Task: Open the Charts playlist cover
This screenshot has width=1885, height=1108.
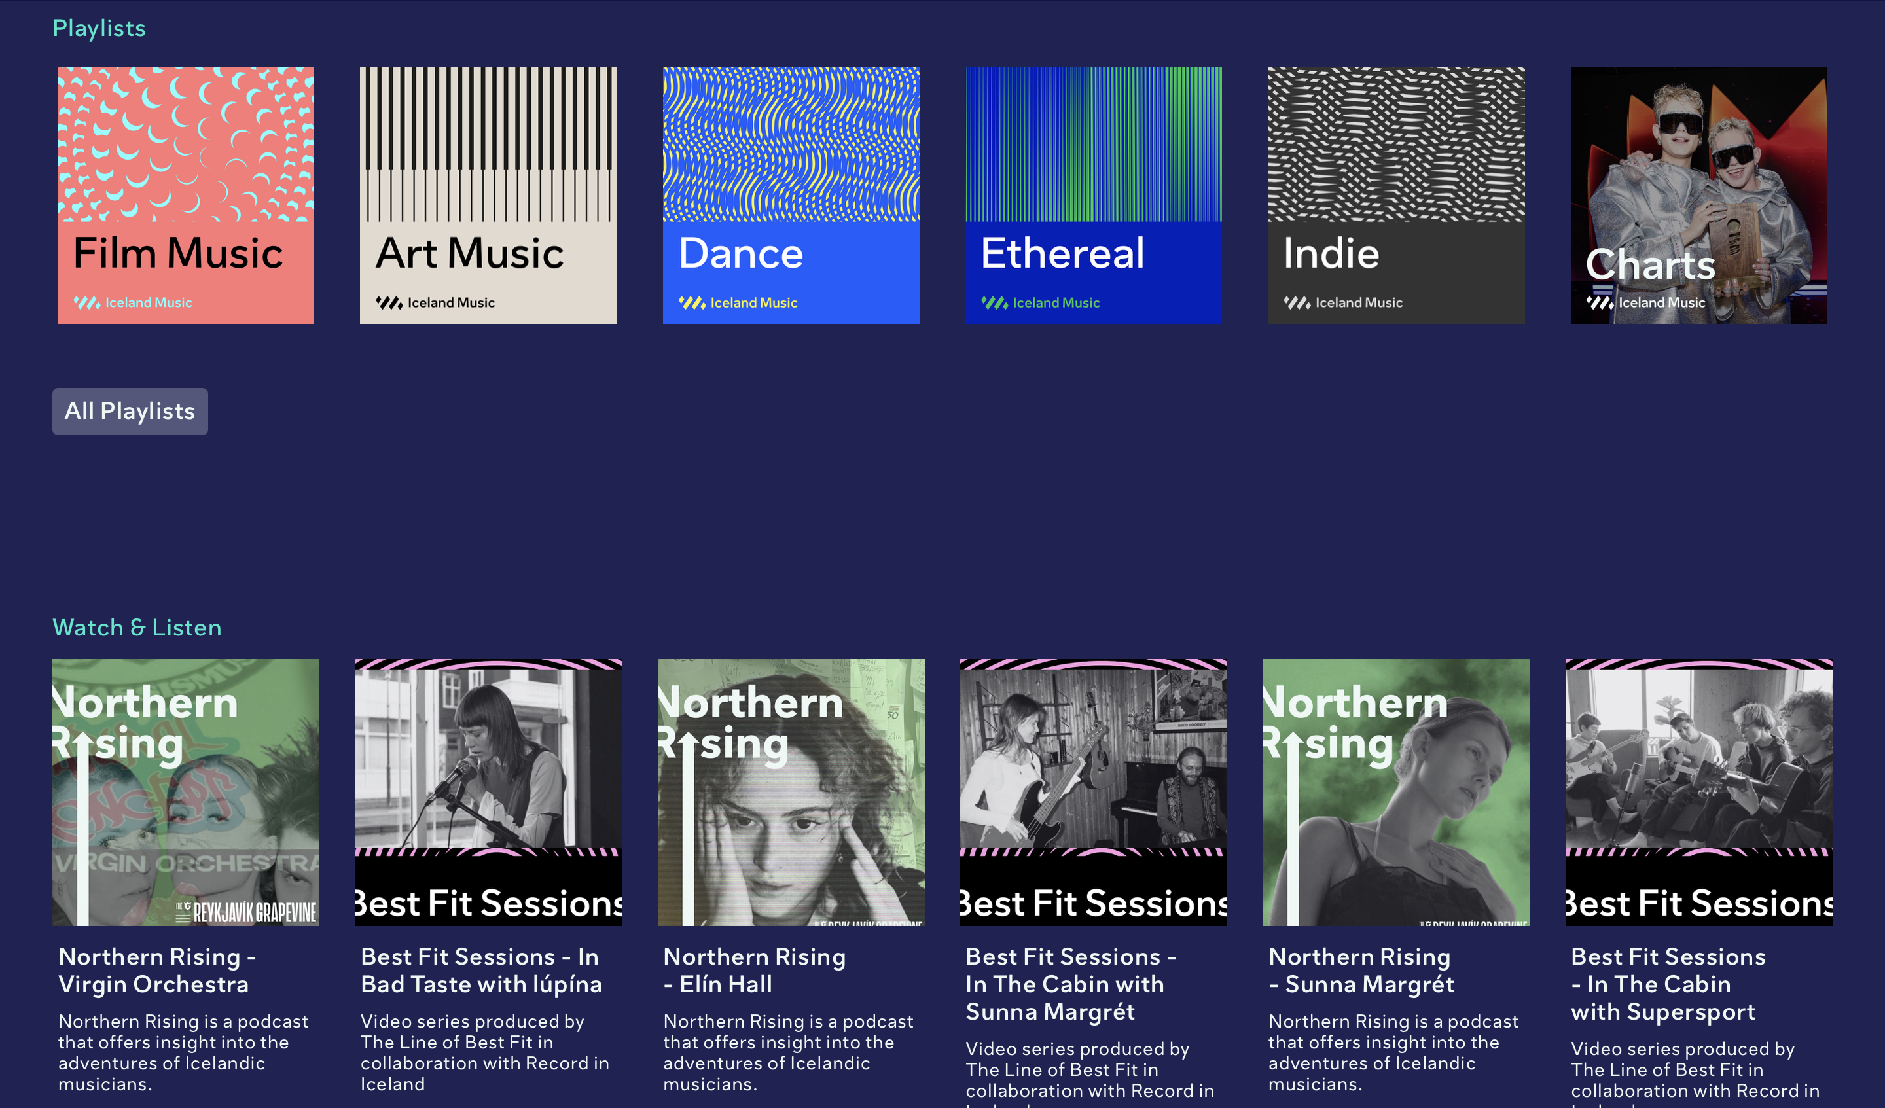Action: pyautogui.click(x=1698, y=195)
